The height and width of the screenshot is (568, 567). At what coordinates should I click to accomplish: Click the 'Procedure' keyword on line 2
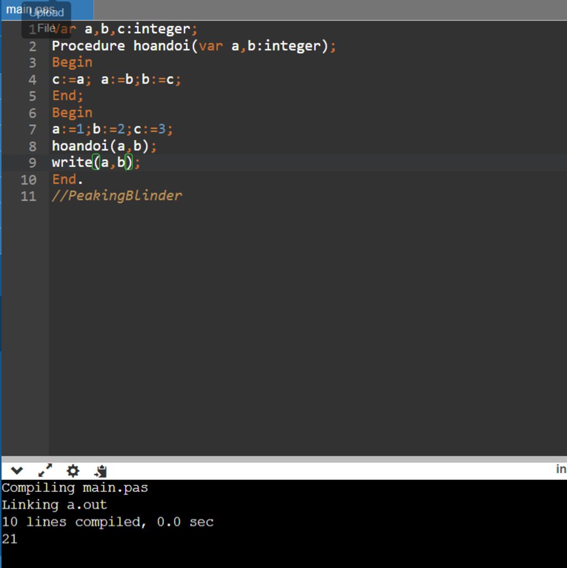(89, 46)
